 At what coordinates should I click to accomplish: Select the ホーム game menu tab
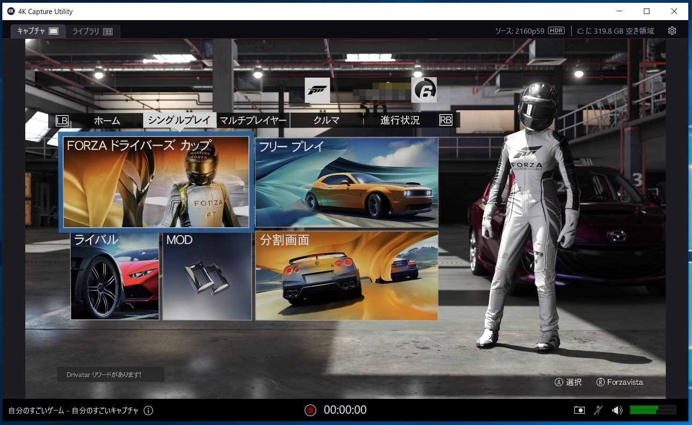click(107, 121)
